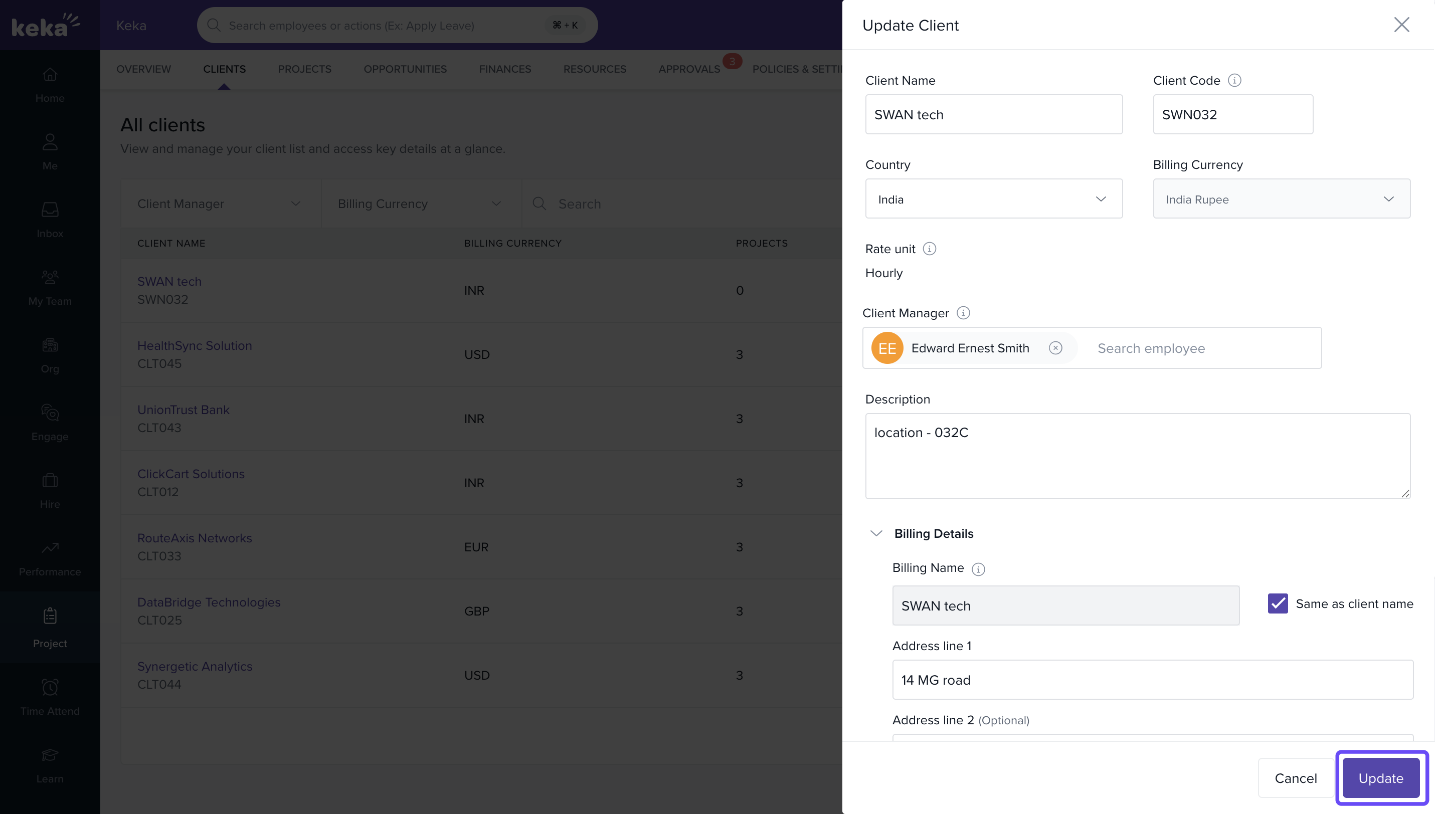Click the Cancel button
This screenshot has height=814, width=1435.
coord(1295,778)
